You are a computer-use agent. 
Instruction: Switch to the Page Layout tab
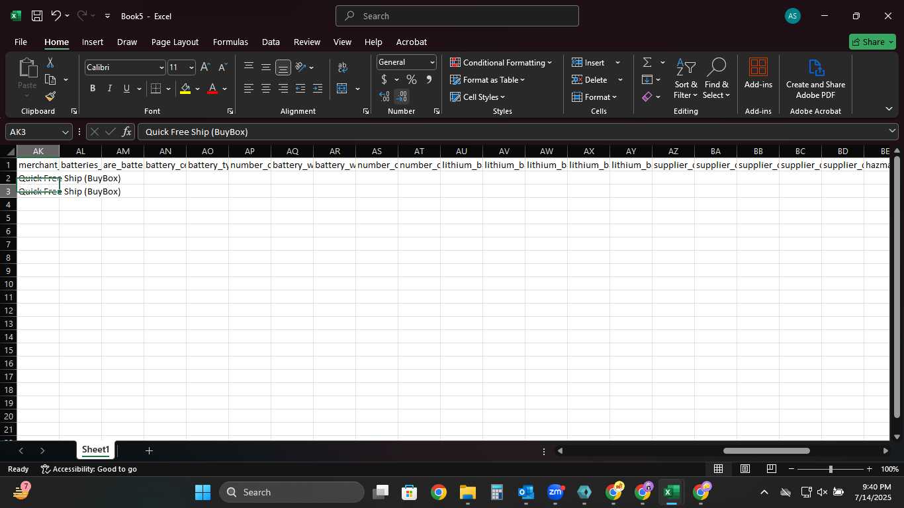pyautogui.click(x=175, y=42)
